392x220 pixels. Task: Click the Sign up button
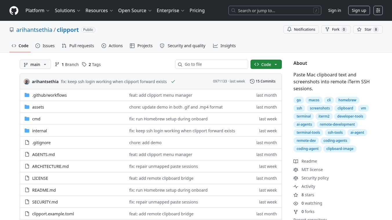tap(359, 10)
